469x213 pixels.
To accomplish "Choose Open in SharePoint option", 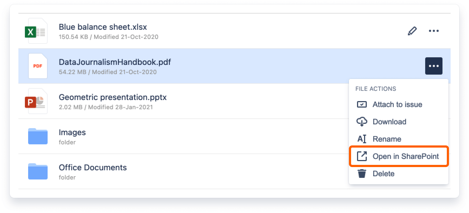I will pyautogui.click(x=399, y=156).
